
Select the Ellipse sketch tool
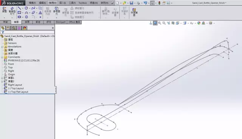pyautogui.click(x=33, y=12)
